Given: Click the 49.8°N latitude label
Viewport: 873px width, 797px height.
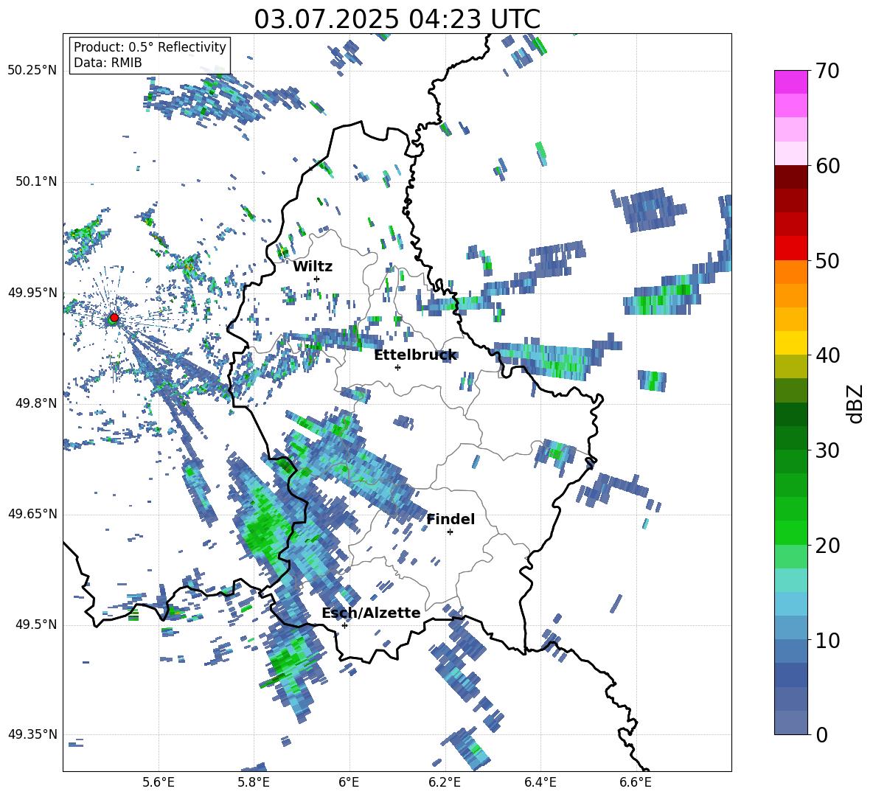Looking at the screenshot, I should pos(35,403).
